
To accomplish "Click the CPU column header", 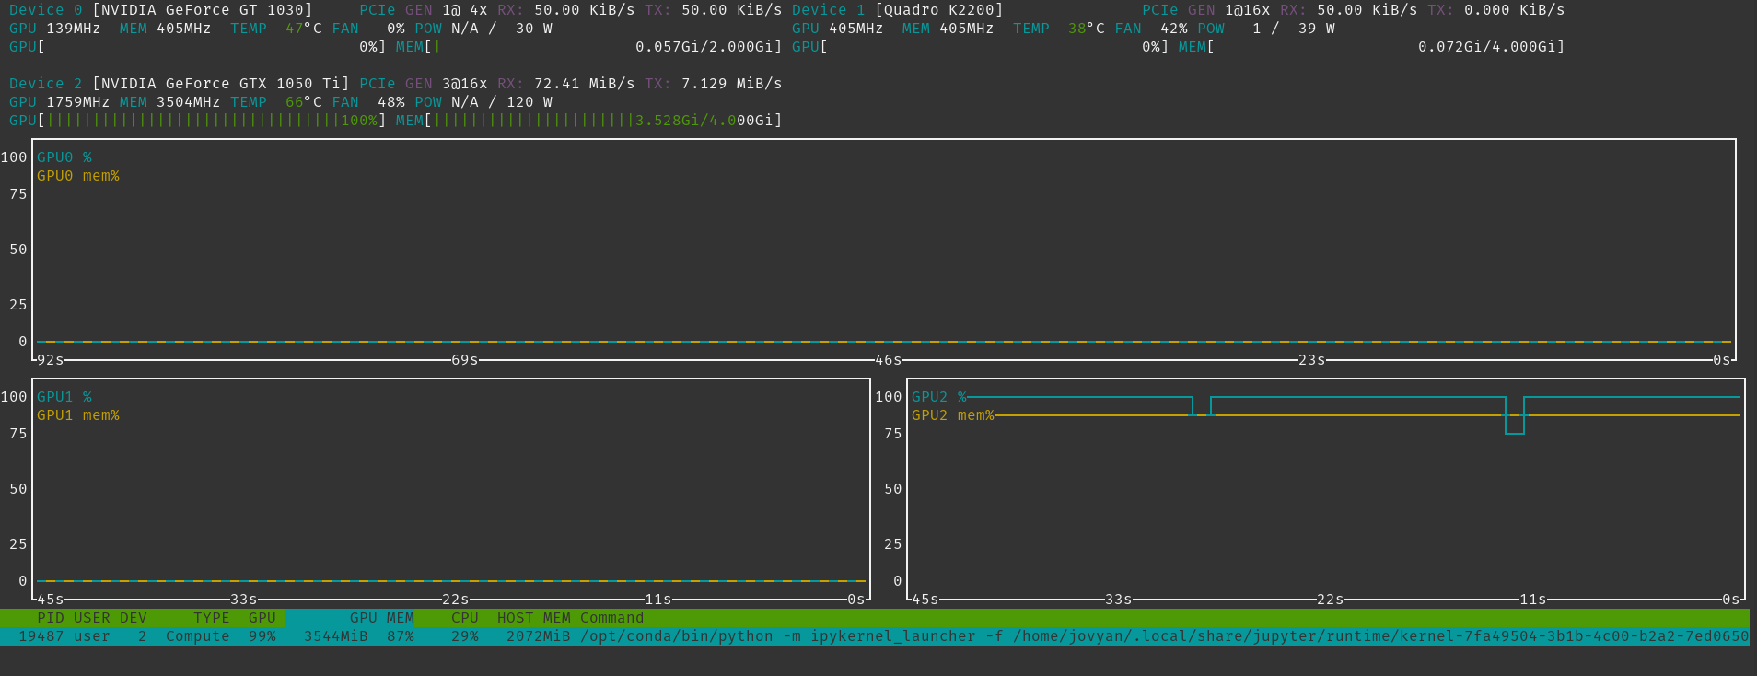I will tap(465, 618).
